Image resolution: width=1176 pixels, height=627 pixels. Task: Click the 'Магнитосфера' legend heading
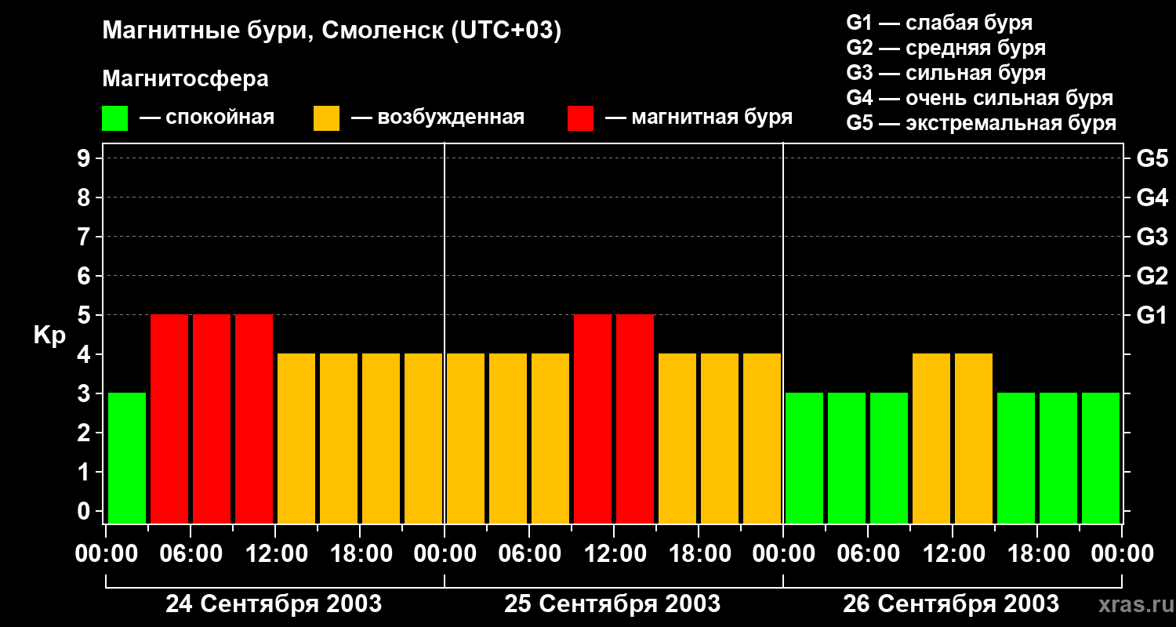click(185, 79)
